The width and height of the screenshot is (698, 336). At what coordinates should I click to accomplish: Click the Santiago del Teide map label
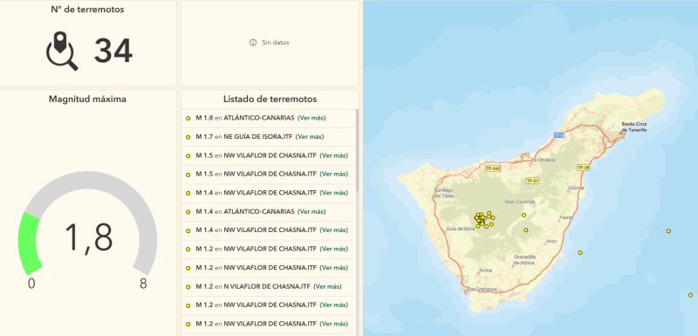click(443, 193)
